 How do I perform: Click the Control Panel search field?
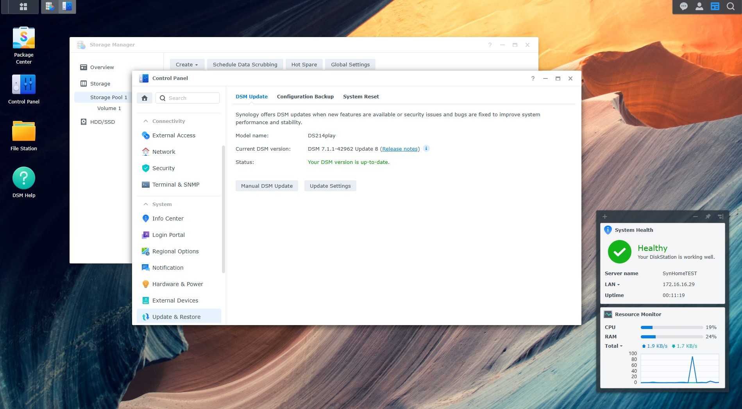pyautogui.click(x=188, y=98)
